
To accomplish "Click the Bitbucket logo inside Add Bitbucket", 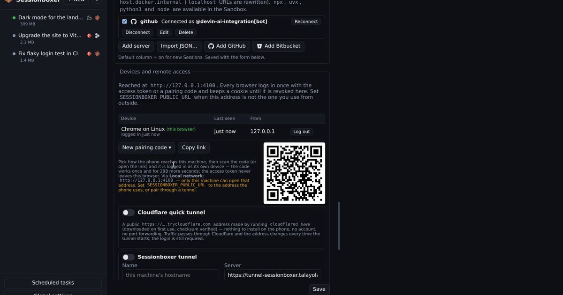I will tap(259, 46).
